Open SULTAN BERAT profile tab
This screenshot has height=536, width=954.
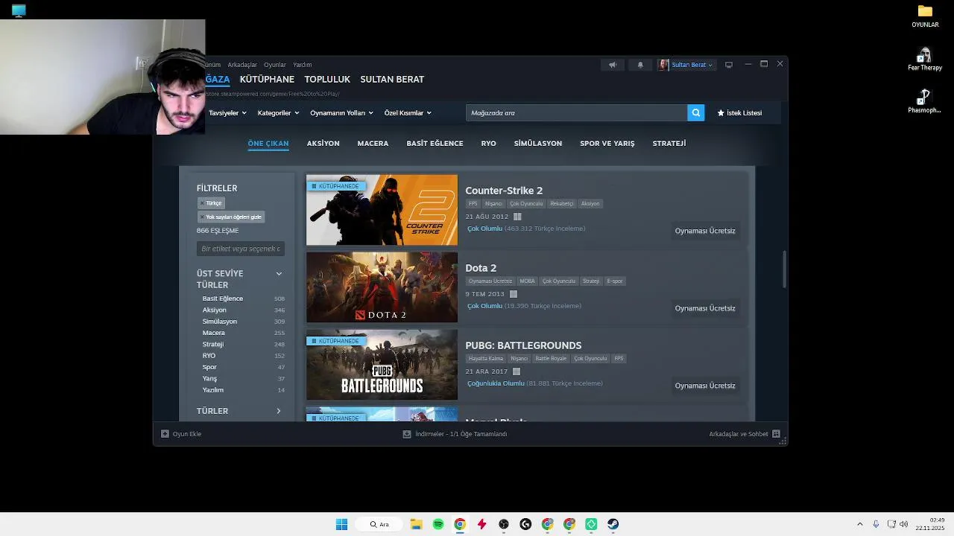pos(392,80)
